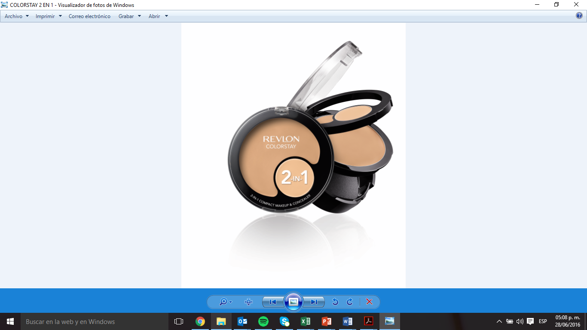
Task: Open Spotify from taskbar
Action: 263,321
